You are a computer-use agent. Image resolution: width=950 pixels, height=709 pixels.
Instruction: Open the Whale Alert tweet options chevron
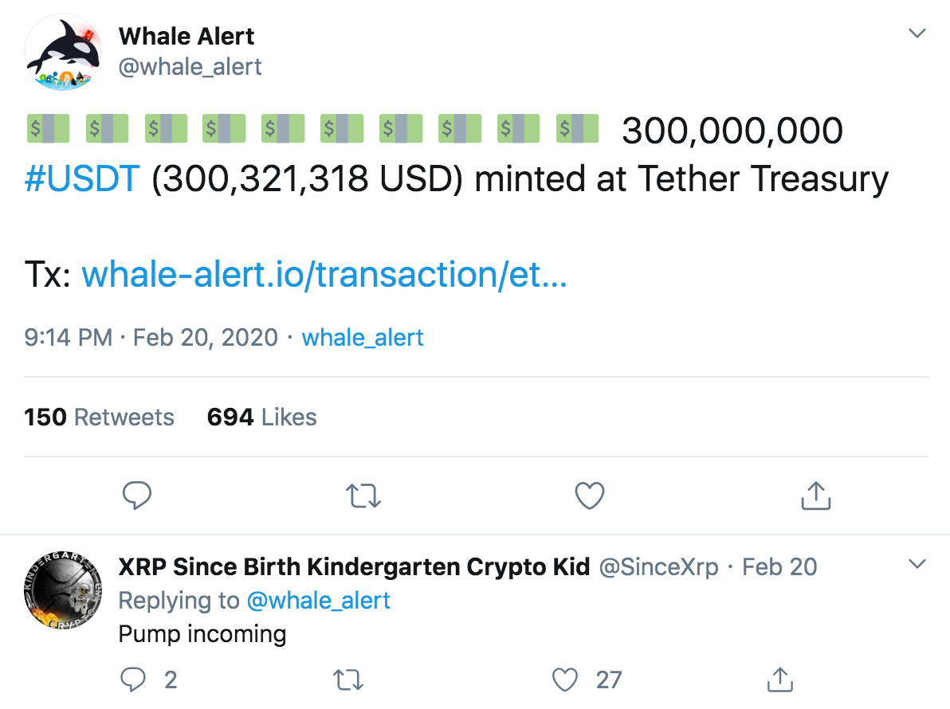point(917,33)
